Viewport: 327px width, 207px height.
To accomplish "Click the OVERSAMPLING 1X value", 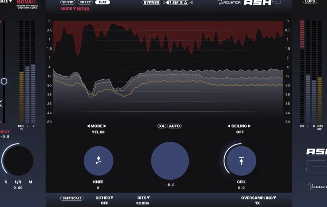I will pos(257,203).
